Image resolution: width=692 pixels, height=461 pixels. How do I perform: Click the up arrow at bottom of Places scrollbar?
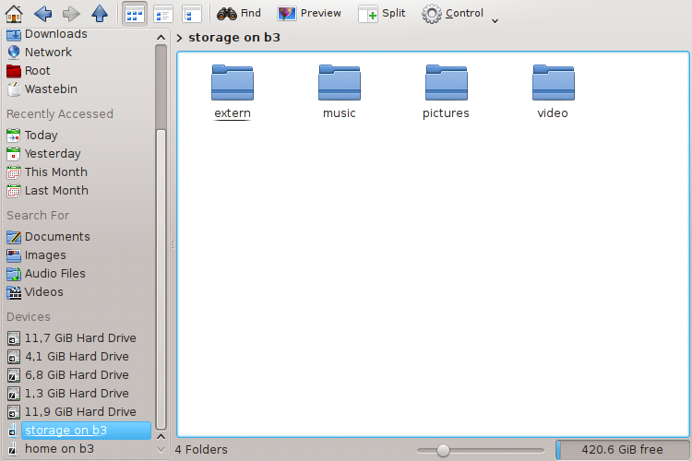[161, 437]
